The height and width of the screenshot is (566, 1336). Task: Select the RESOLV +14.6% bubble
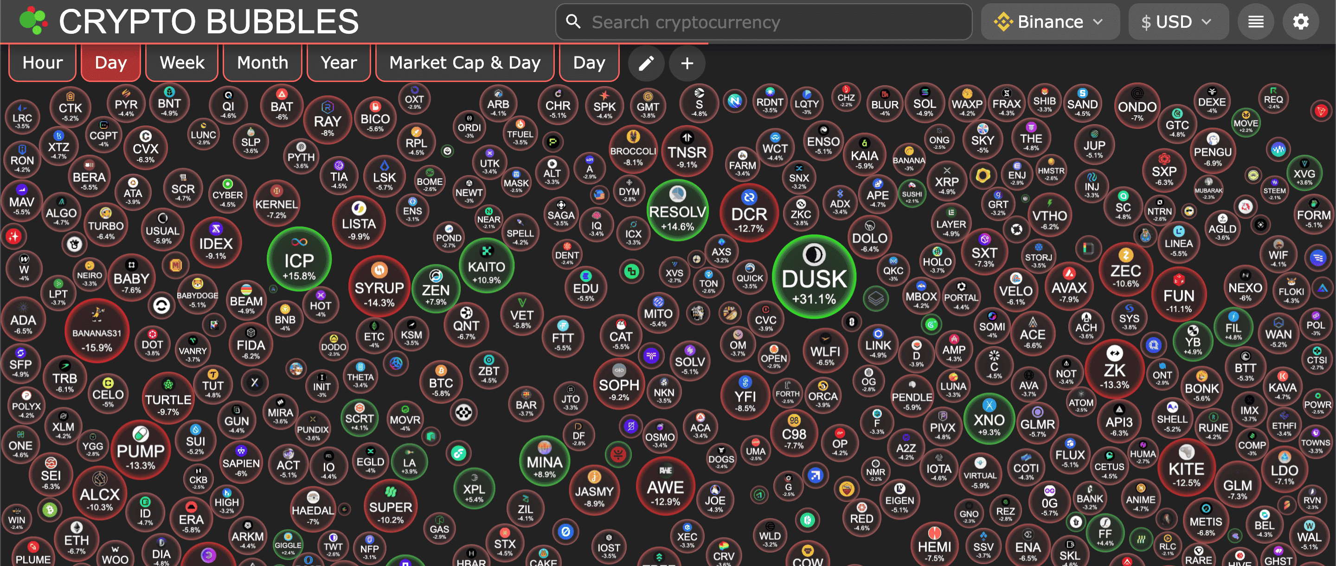[677, 211]
